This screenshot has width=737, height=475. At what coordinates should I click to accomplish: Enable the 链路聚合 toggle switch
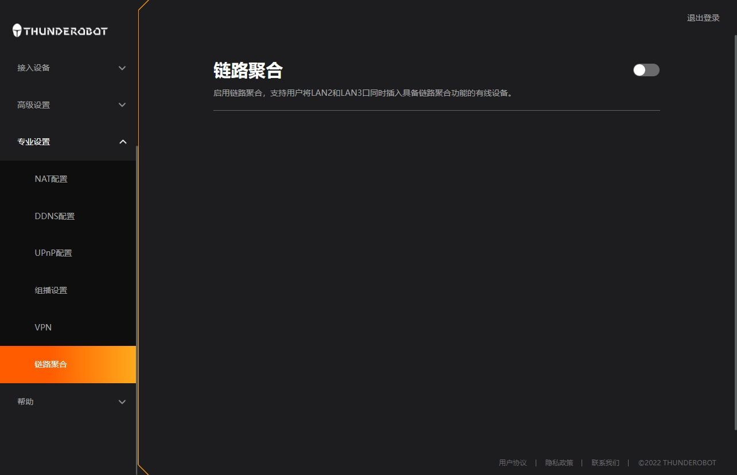tap(646, 70)
